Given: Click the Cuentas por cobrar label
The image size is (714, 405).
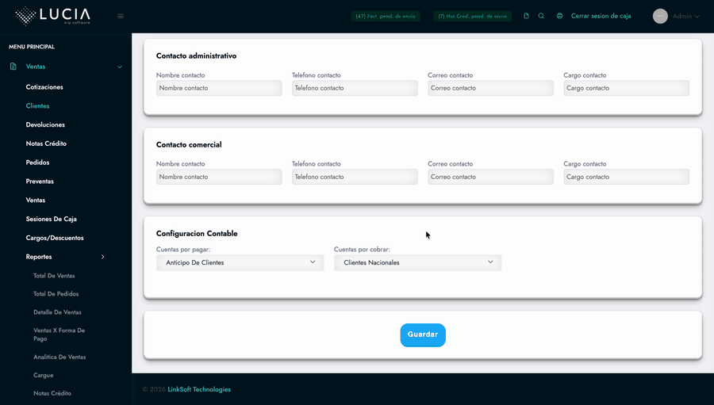Looking at the screenshot, I should click(362, 250).
